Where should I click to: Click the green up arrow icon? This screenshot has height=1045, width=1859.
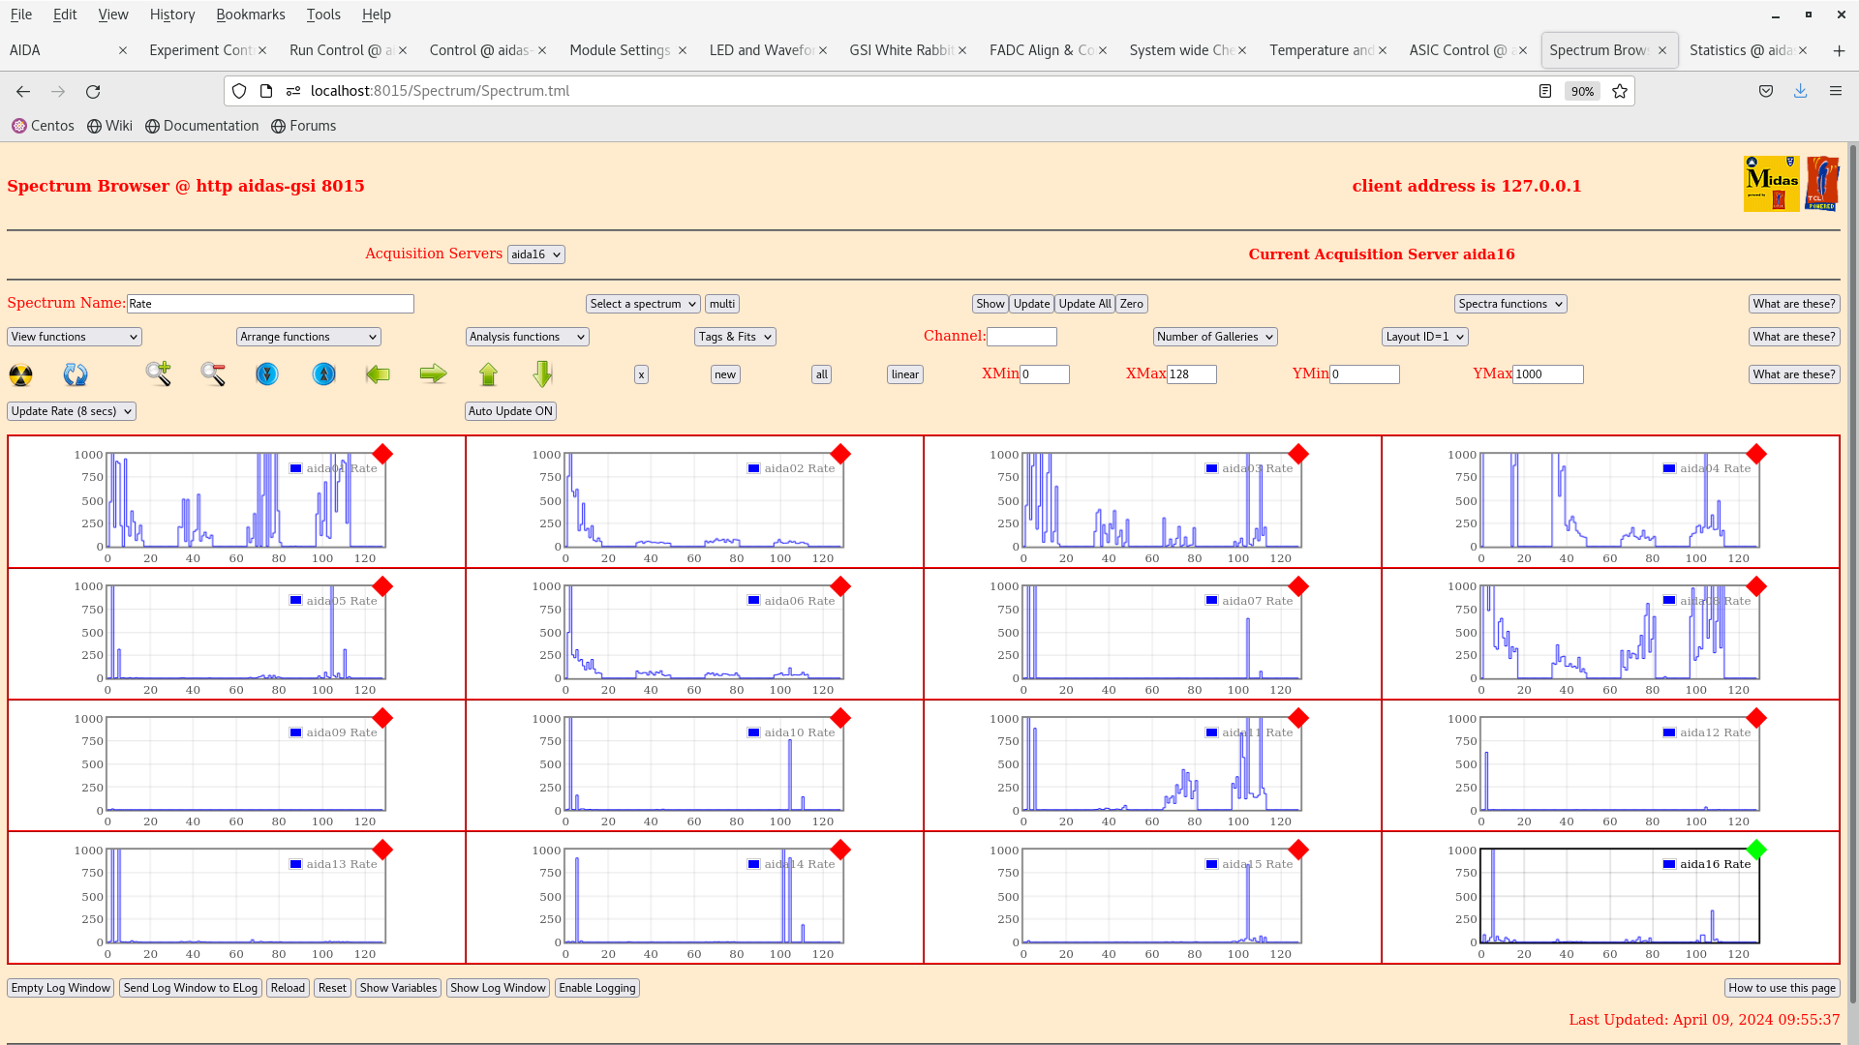[x=489, y=373]
